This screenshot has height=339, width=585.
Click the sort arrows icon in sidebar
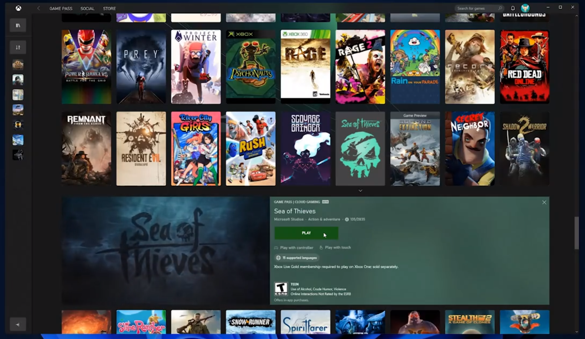pyautogui.click(x=18, y=47)
